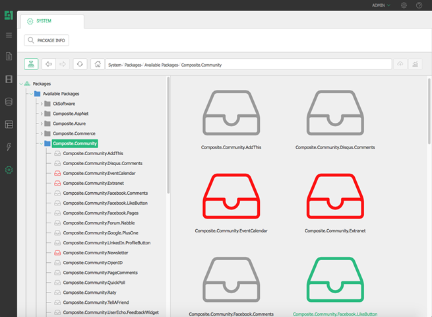Open the Layout perspective icon in the sidebar
This screenshot has width=432, height=317.
click(x=9, y=124)
